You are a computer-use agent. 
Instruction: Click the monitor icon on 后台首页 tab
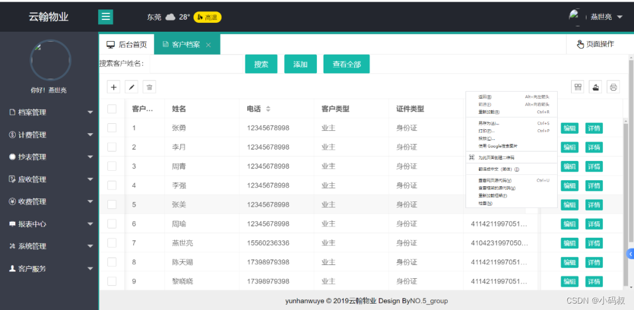tap(110, 45)
